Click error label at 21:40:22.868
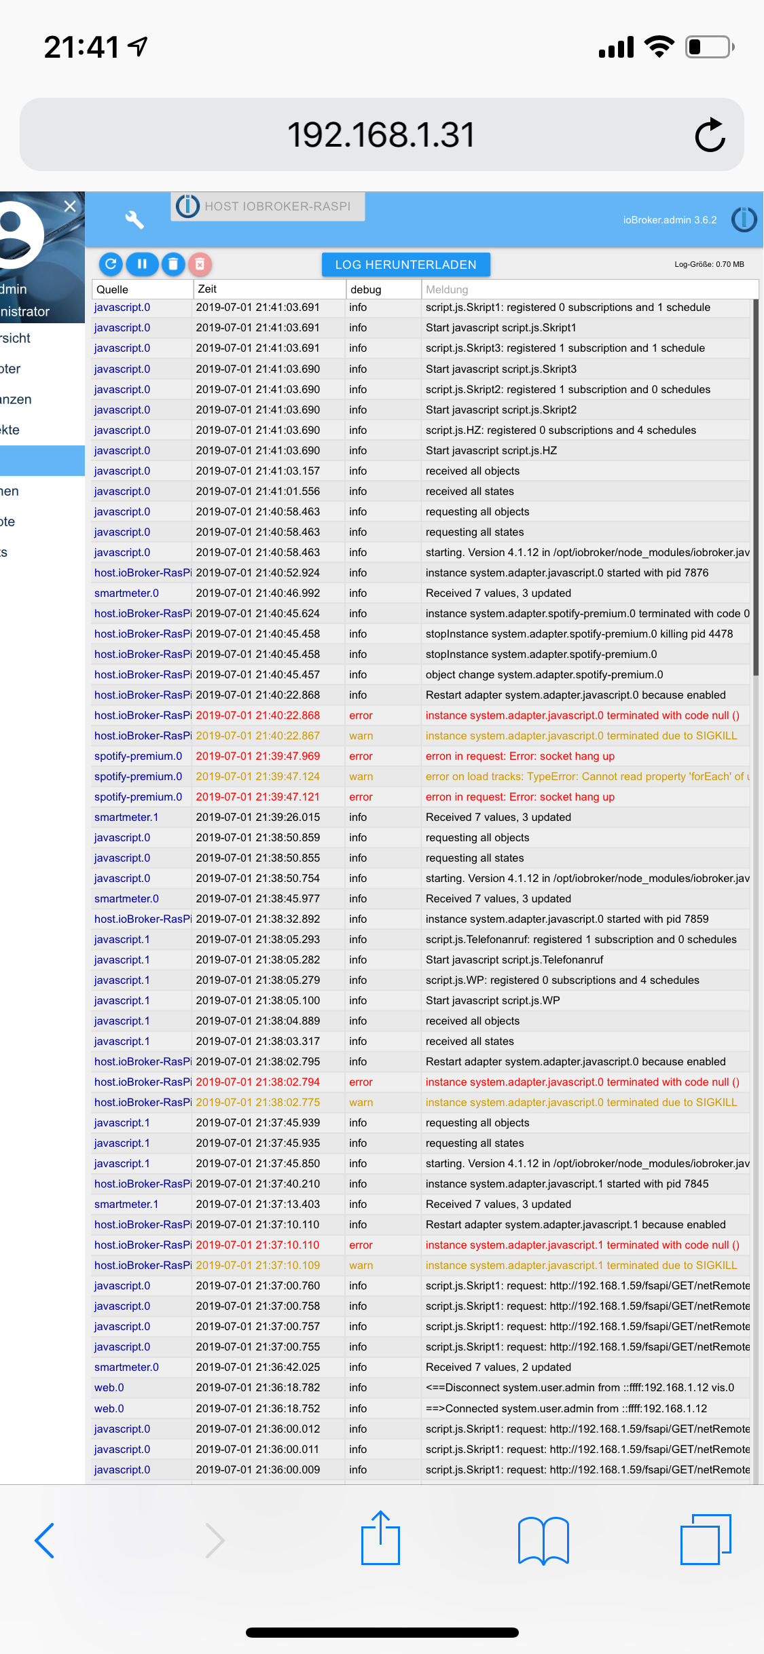Viewport: 764px width, 1654px height. point(361,716)
